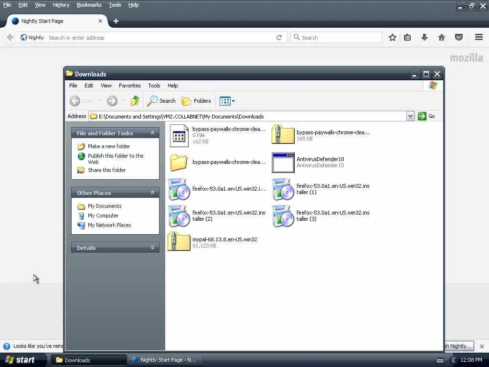Open the Nightly browser Help menu
The height and width of the screenshot is (367, 489).
pos(134,5)
